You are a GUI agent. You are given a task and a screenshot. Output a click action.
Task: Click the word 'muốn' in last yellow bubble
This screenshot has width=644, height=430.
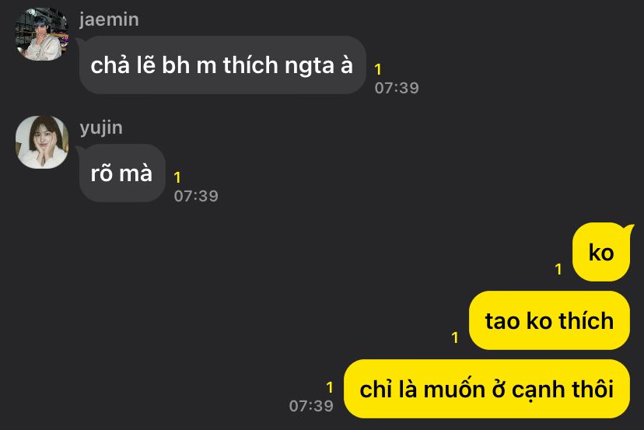[x=454, y=389]
